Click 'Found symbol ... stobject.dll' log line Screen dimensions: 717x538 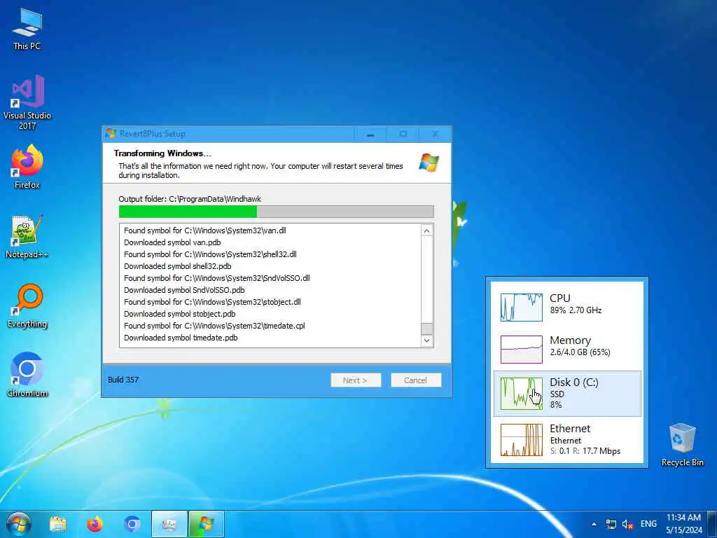click(x=212, y=302)
